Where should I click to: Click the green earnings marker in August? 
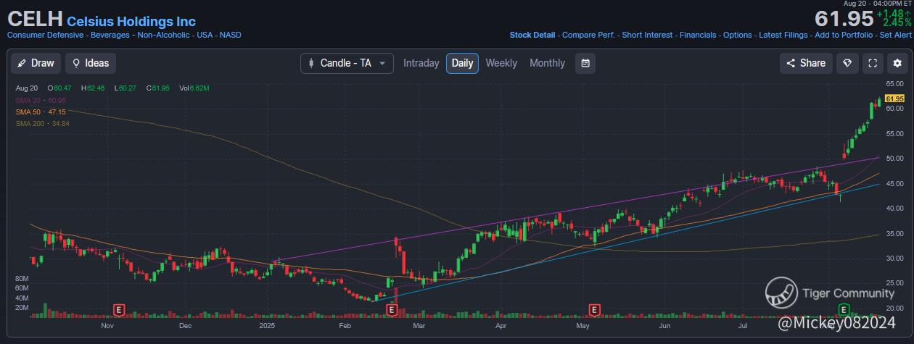[844, 310]
